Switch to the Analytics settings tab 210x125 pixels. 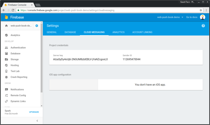[x=119, y=32]
